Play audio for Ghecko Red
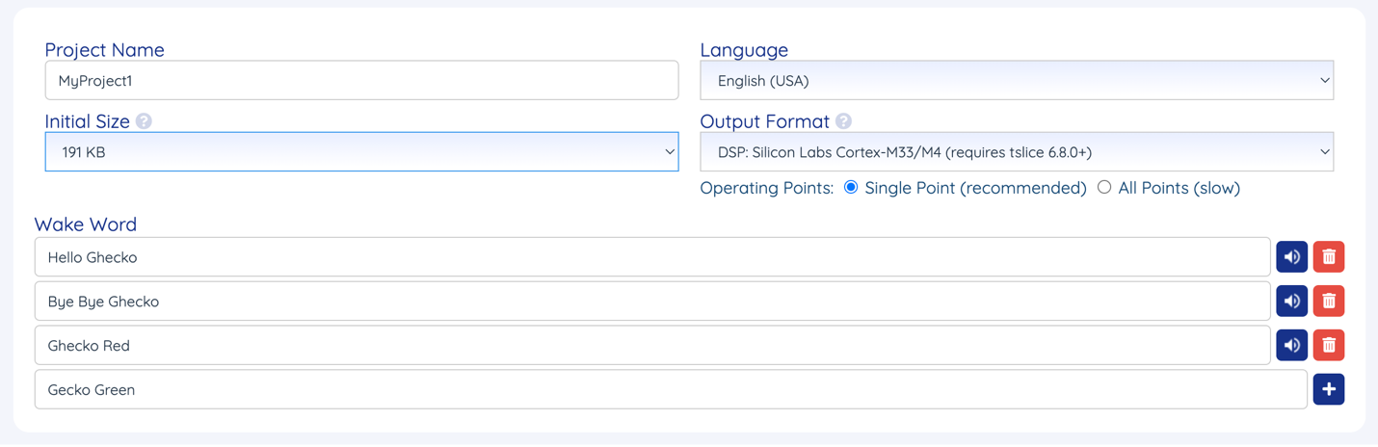This screenshot has width=1378, height=447. coord(1291,345)
